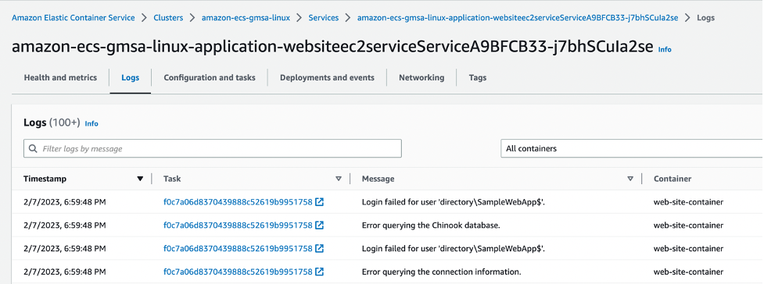Image resolution: width=764 pixels, height=284 pixels.
Task: Open task ID link in Chinook error row
Action: 238,225
